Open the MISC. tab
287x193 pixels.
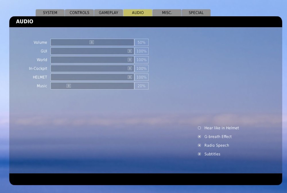pos(167,13)
